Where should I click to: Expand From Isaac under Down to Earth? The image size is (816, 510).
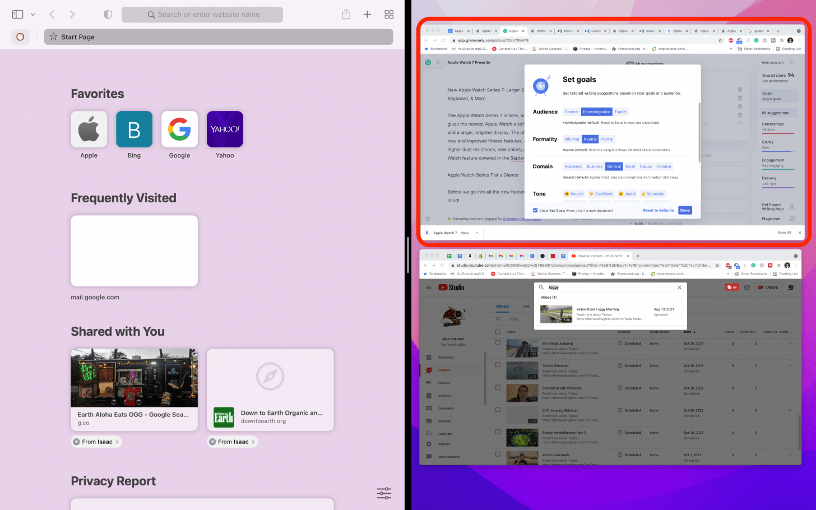click(233, 442)
